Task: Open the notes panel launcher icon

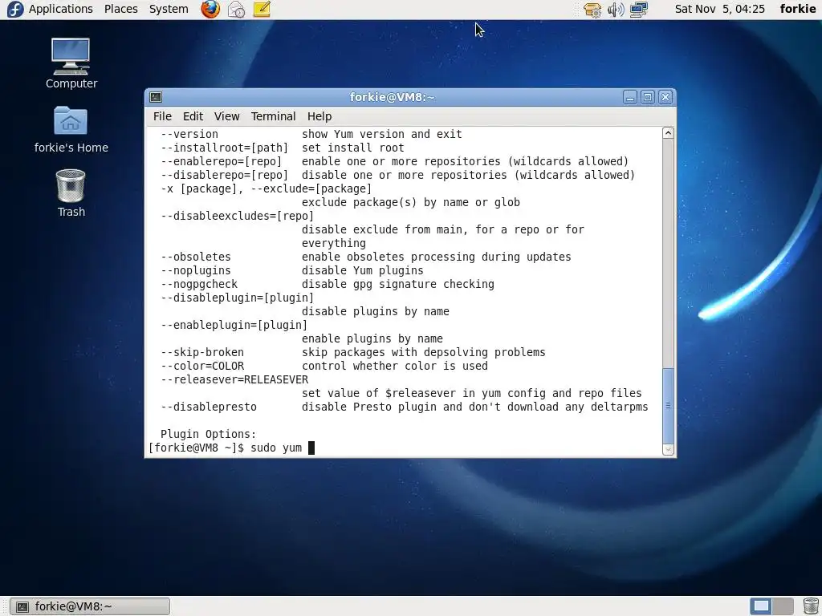Action: click(x=262, y=9)
